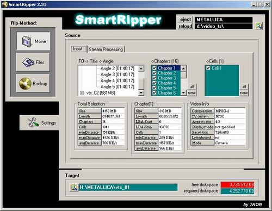
Task: Click the TV system value NTSC
Action: click(x=230, y=116)
